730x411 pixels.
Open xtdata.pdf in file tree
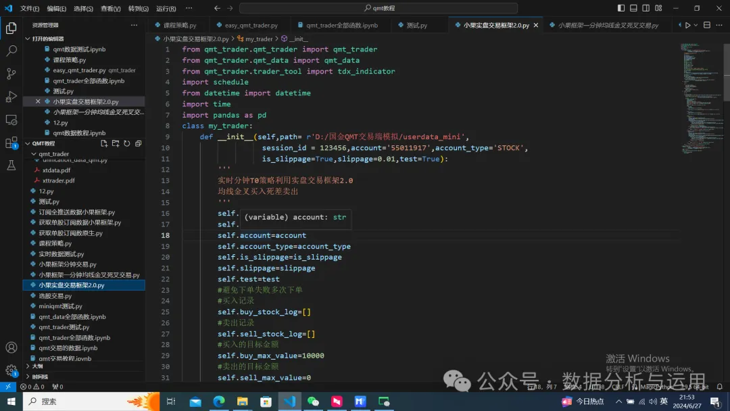(56, 170)
